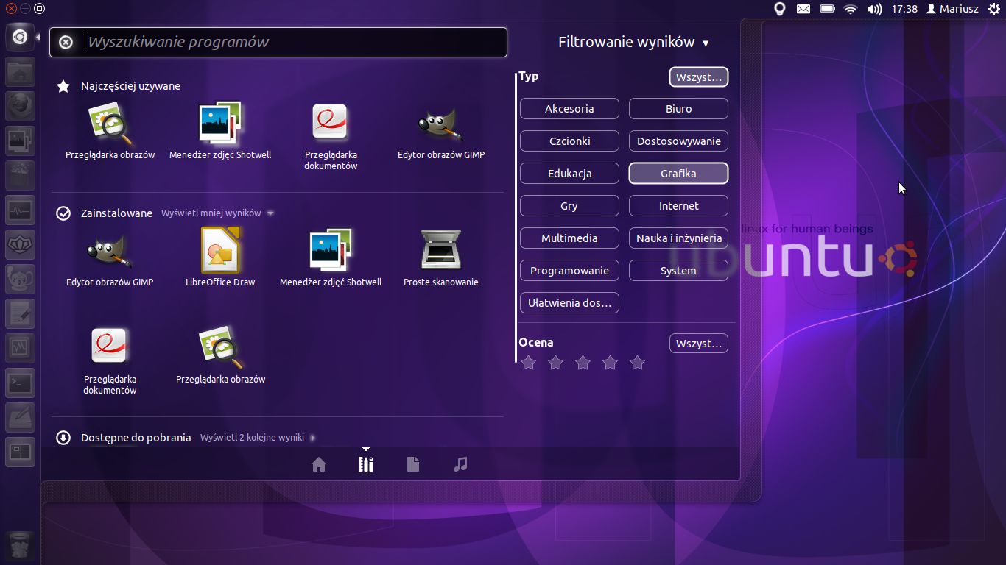Click the Zainstalowane heading
The width and height of the screenshot is (1006, 565).
tap(116, 213)
